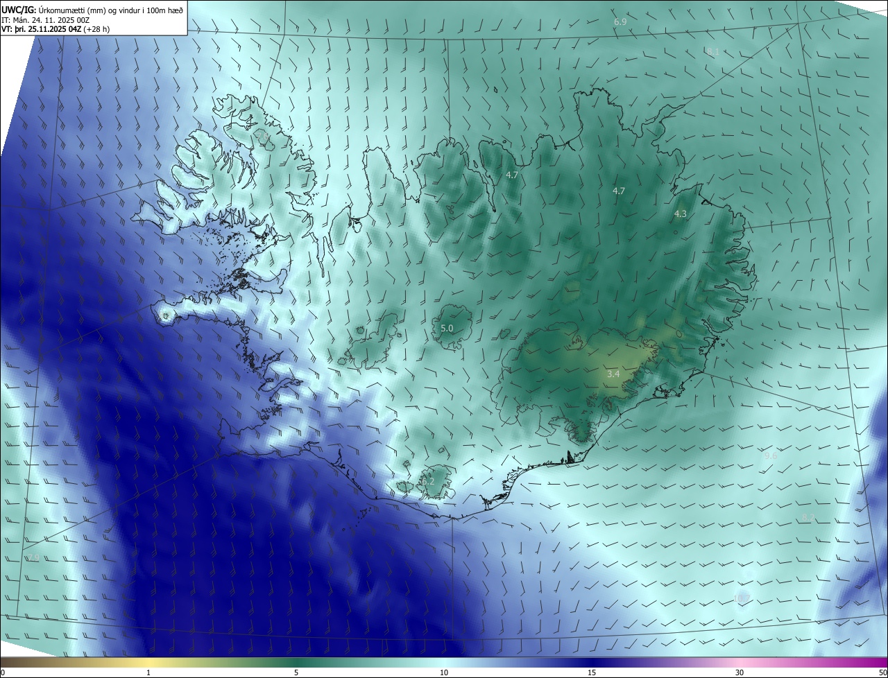Image resolution: width=888 pixels, height=678 pixels.
Task: Click the 15 tick label on the color scale
Action: click(x=592, y=673)
